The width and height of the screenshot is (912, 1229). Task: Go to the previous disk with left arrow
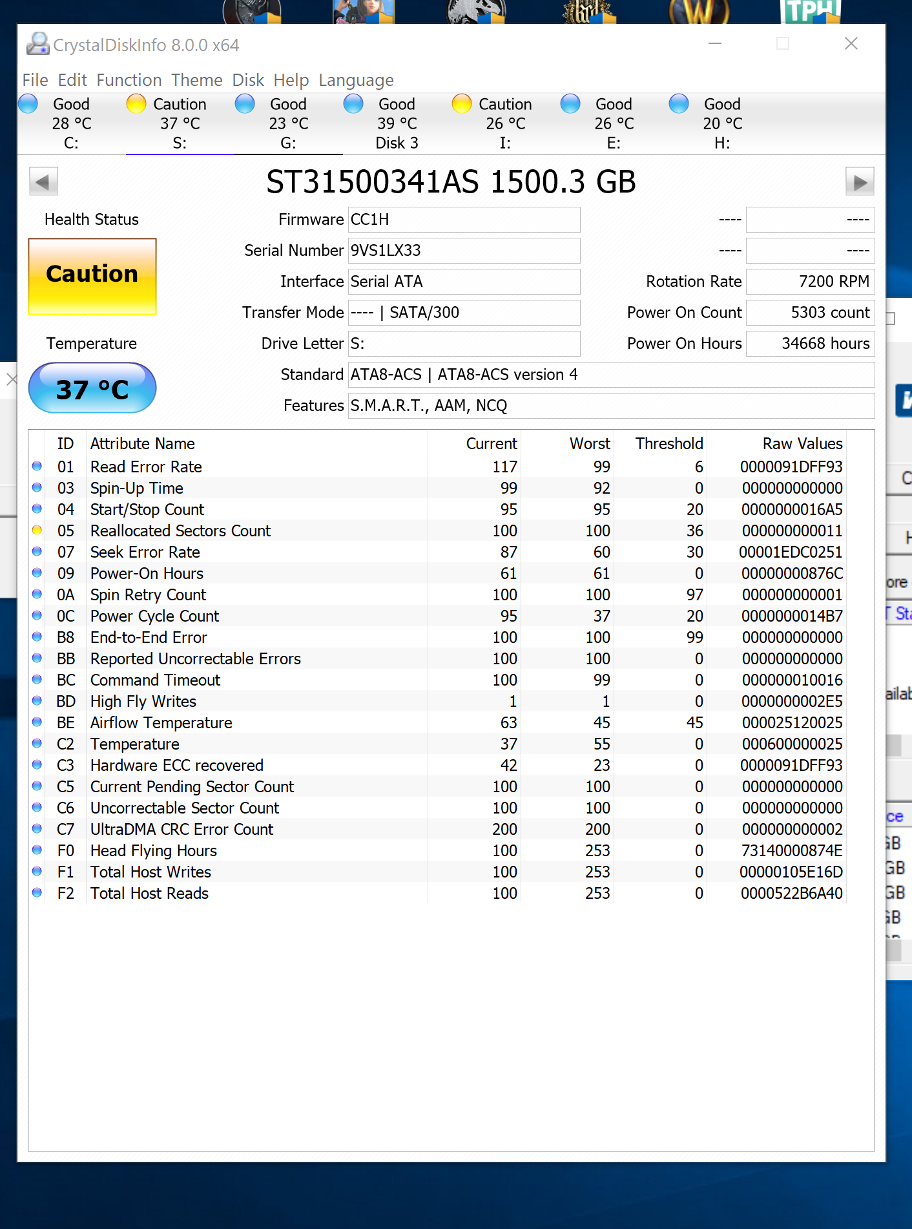(43, 182)
